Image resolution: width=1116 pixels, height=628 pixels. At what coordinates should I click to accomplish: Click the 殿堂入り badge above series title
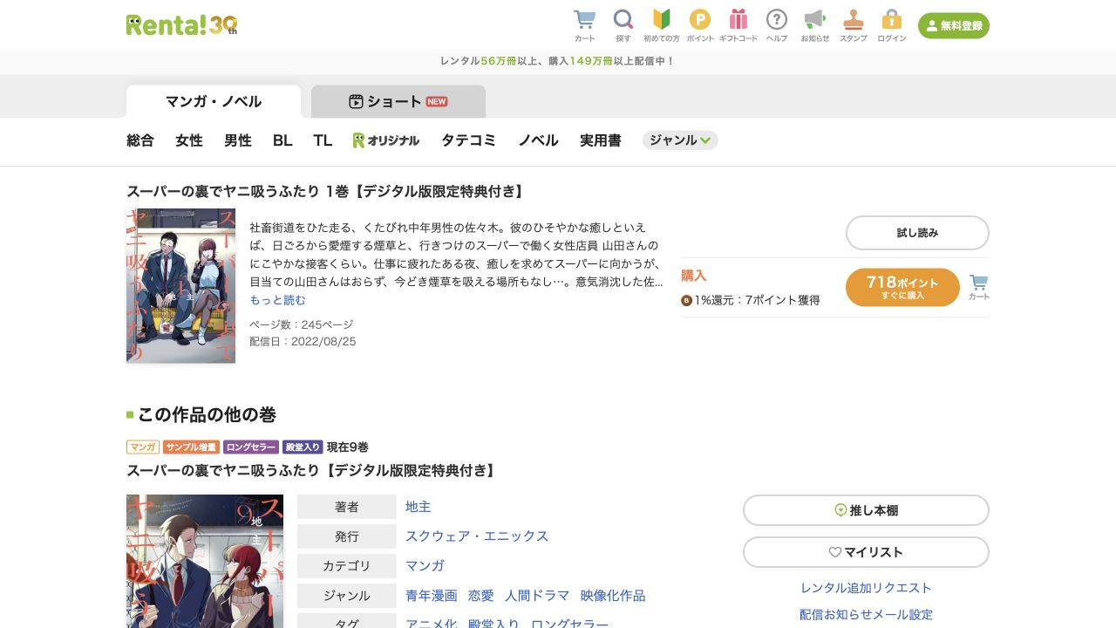click(303, 447)
